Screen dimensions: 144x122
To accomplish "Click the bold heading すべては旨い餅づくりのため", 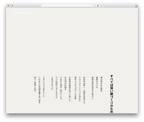I will pyautogui.click(x=112, y=94).
